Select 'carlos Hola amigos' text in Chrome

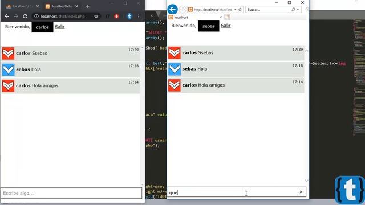(37, 85)
